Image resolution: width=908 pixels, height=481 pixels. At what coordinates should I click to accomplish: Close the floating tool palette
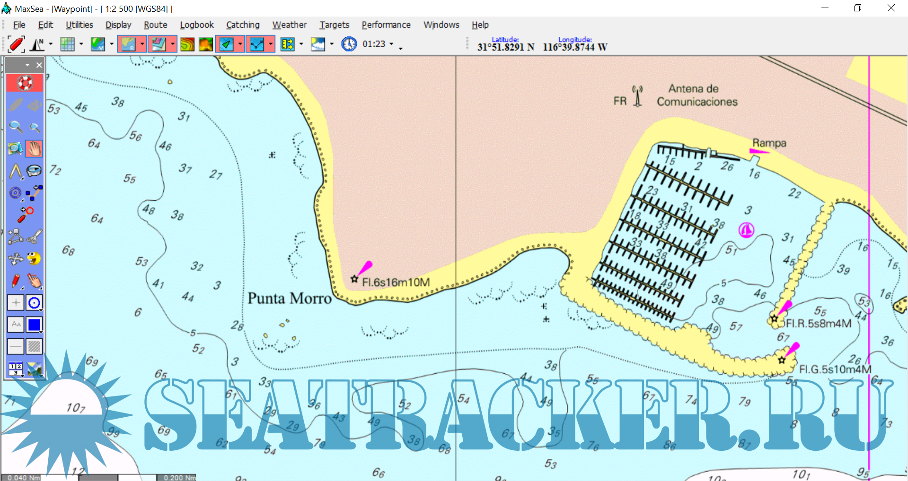tap(39, 65)
